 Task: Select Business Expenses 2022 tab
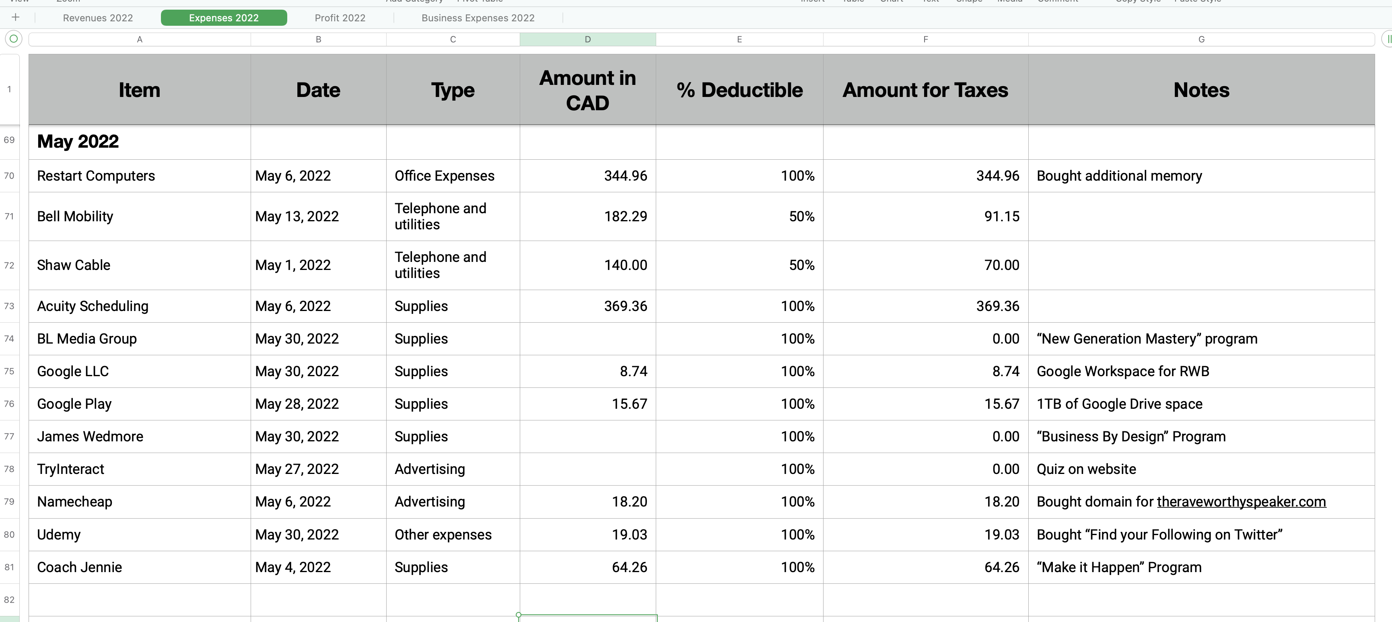tap(478, 18)
